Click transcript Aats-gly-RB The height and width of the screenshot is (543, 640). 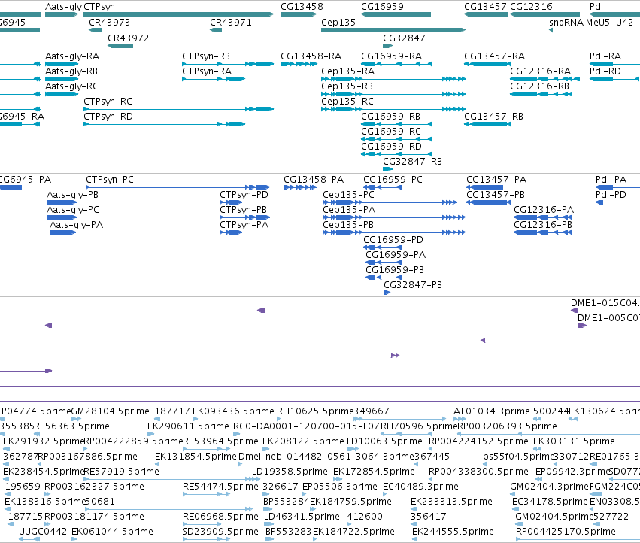tap(61, 79)
